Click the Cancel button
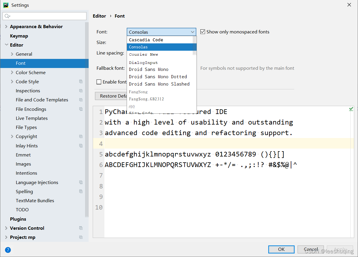The width and height of the screenshot is (358, 257). 311,249
